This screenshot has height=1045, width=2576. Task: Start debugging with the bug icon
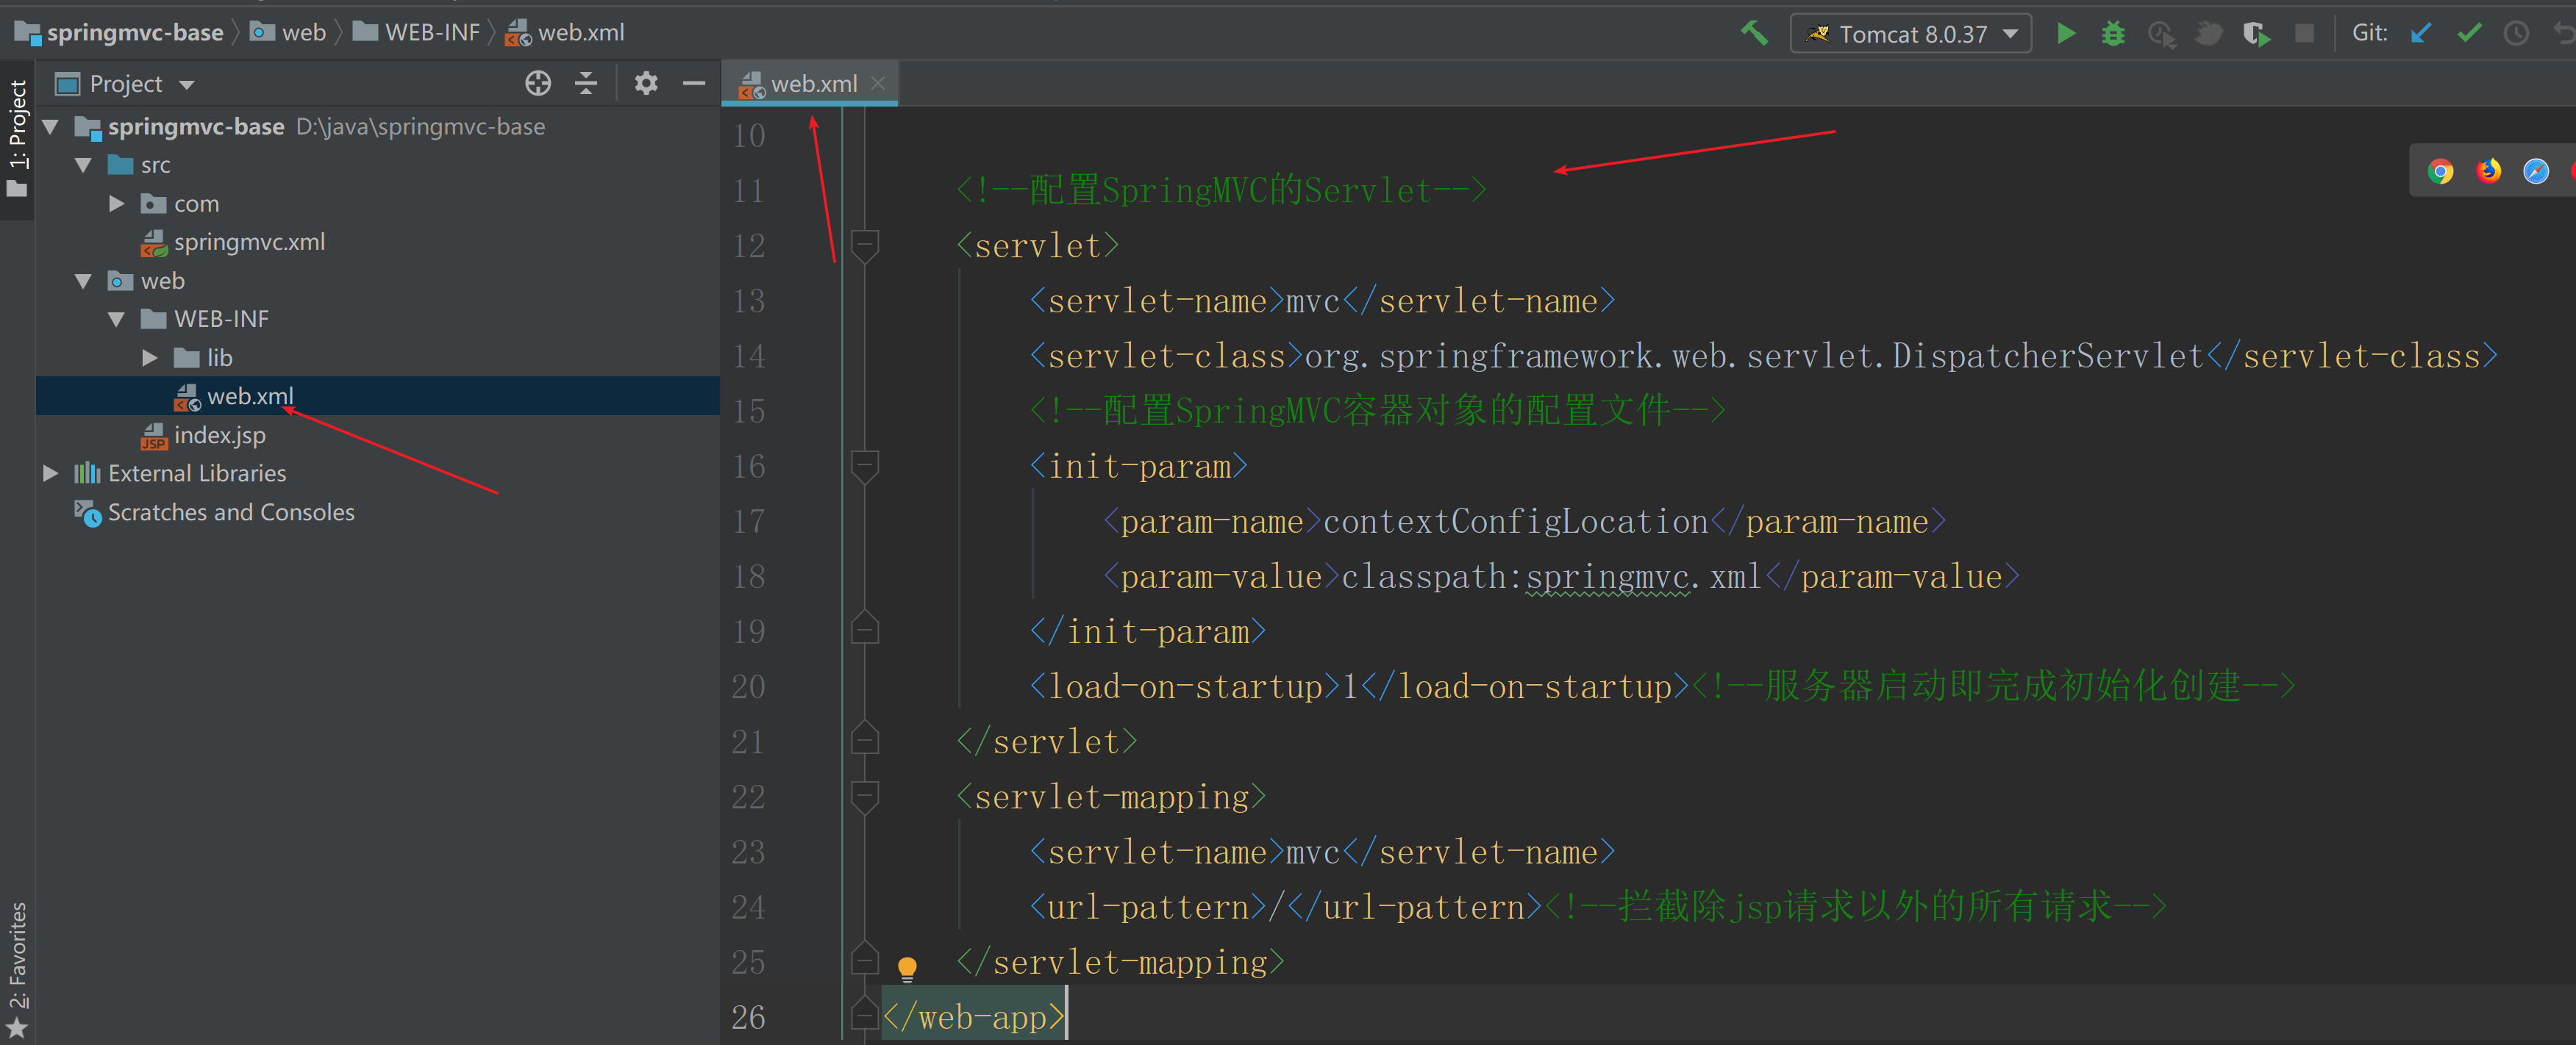tap(2113, 34)
